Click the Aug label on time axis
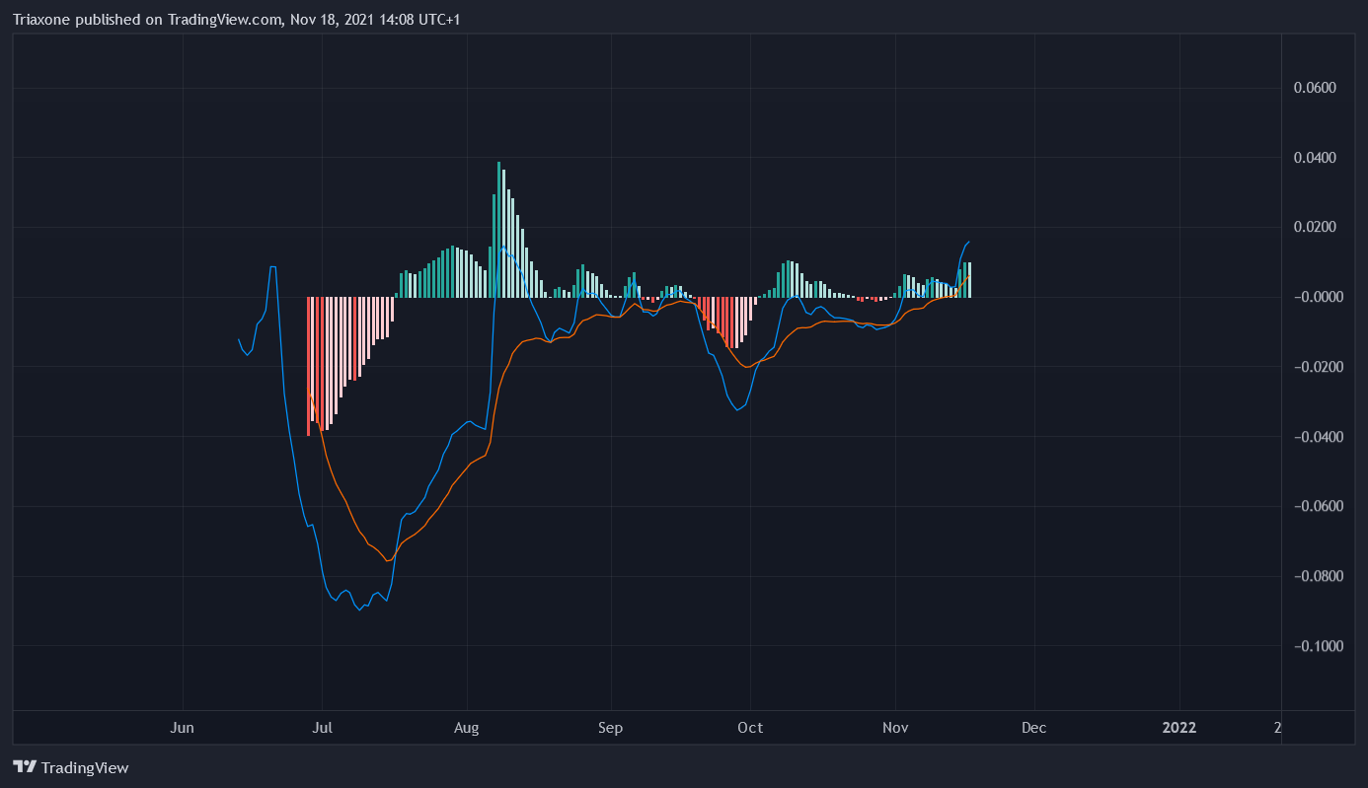 tap(466, 728)
